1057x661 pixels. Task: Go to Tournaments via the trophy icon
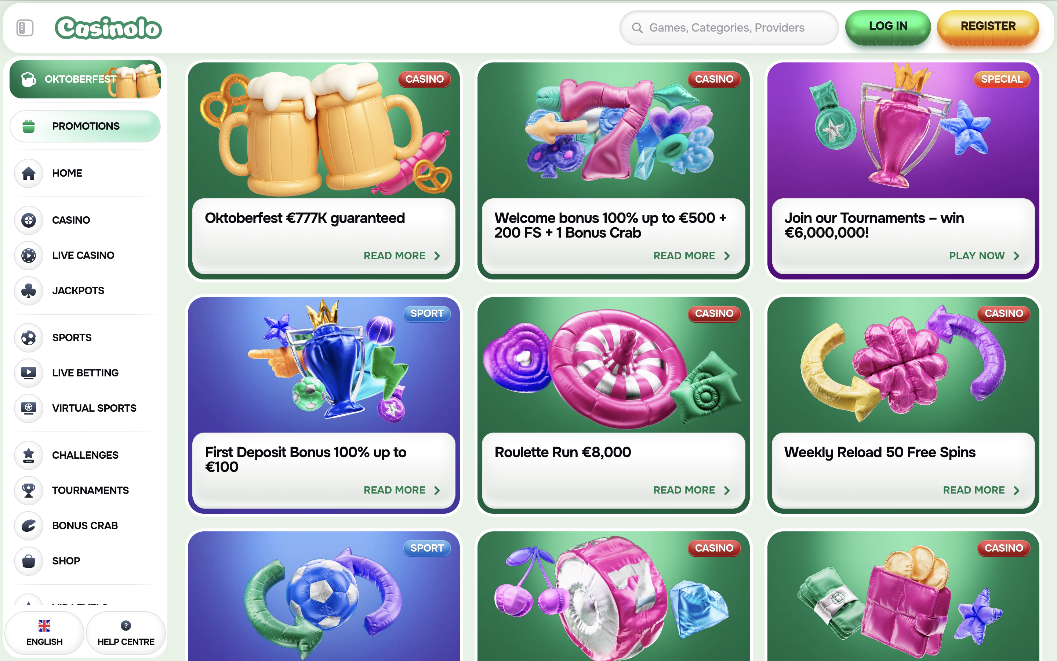tap(29, 491)
